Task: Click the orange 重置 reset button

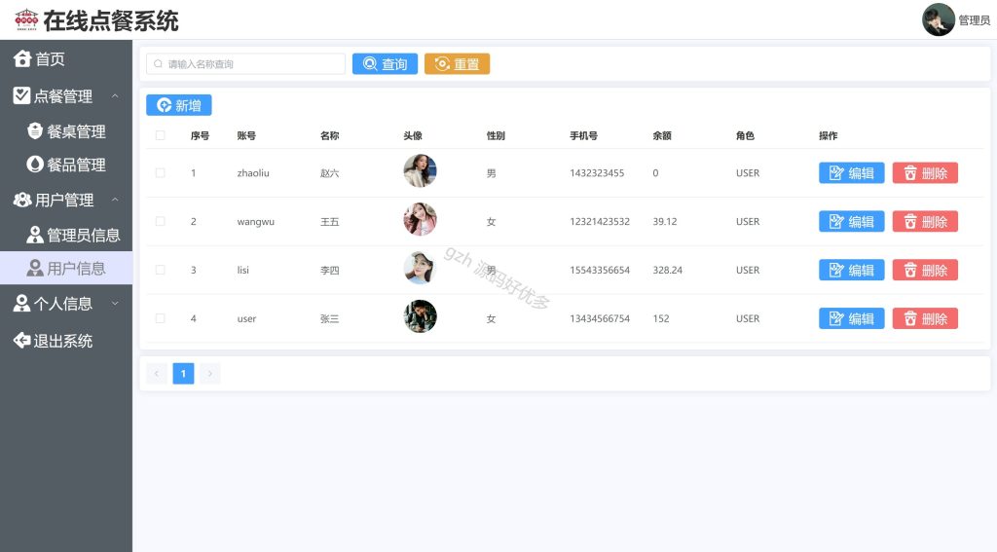Action: pyautogui.click(x=457, y=63)
